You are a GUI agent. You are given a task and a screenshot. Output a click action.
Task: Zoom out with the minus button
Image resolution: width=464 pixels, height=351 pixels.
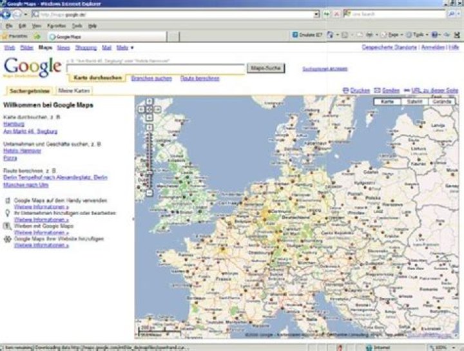click(150, 193)
